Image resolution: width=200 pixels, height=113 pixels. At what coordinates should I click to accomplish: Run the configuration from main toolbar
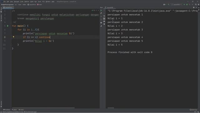(x=184, y=4)
